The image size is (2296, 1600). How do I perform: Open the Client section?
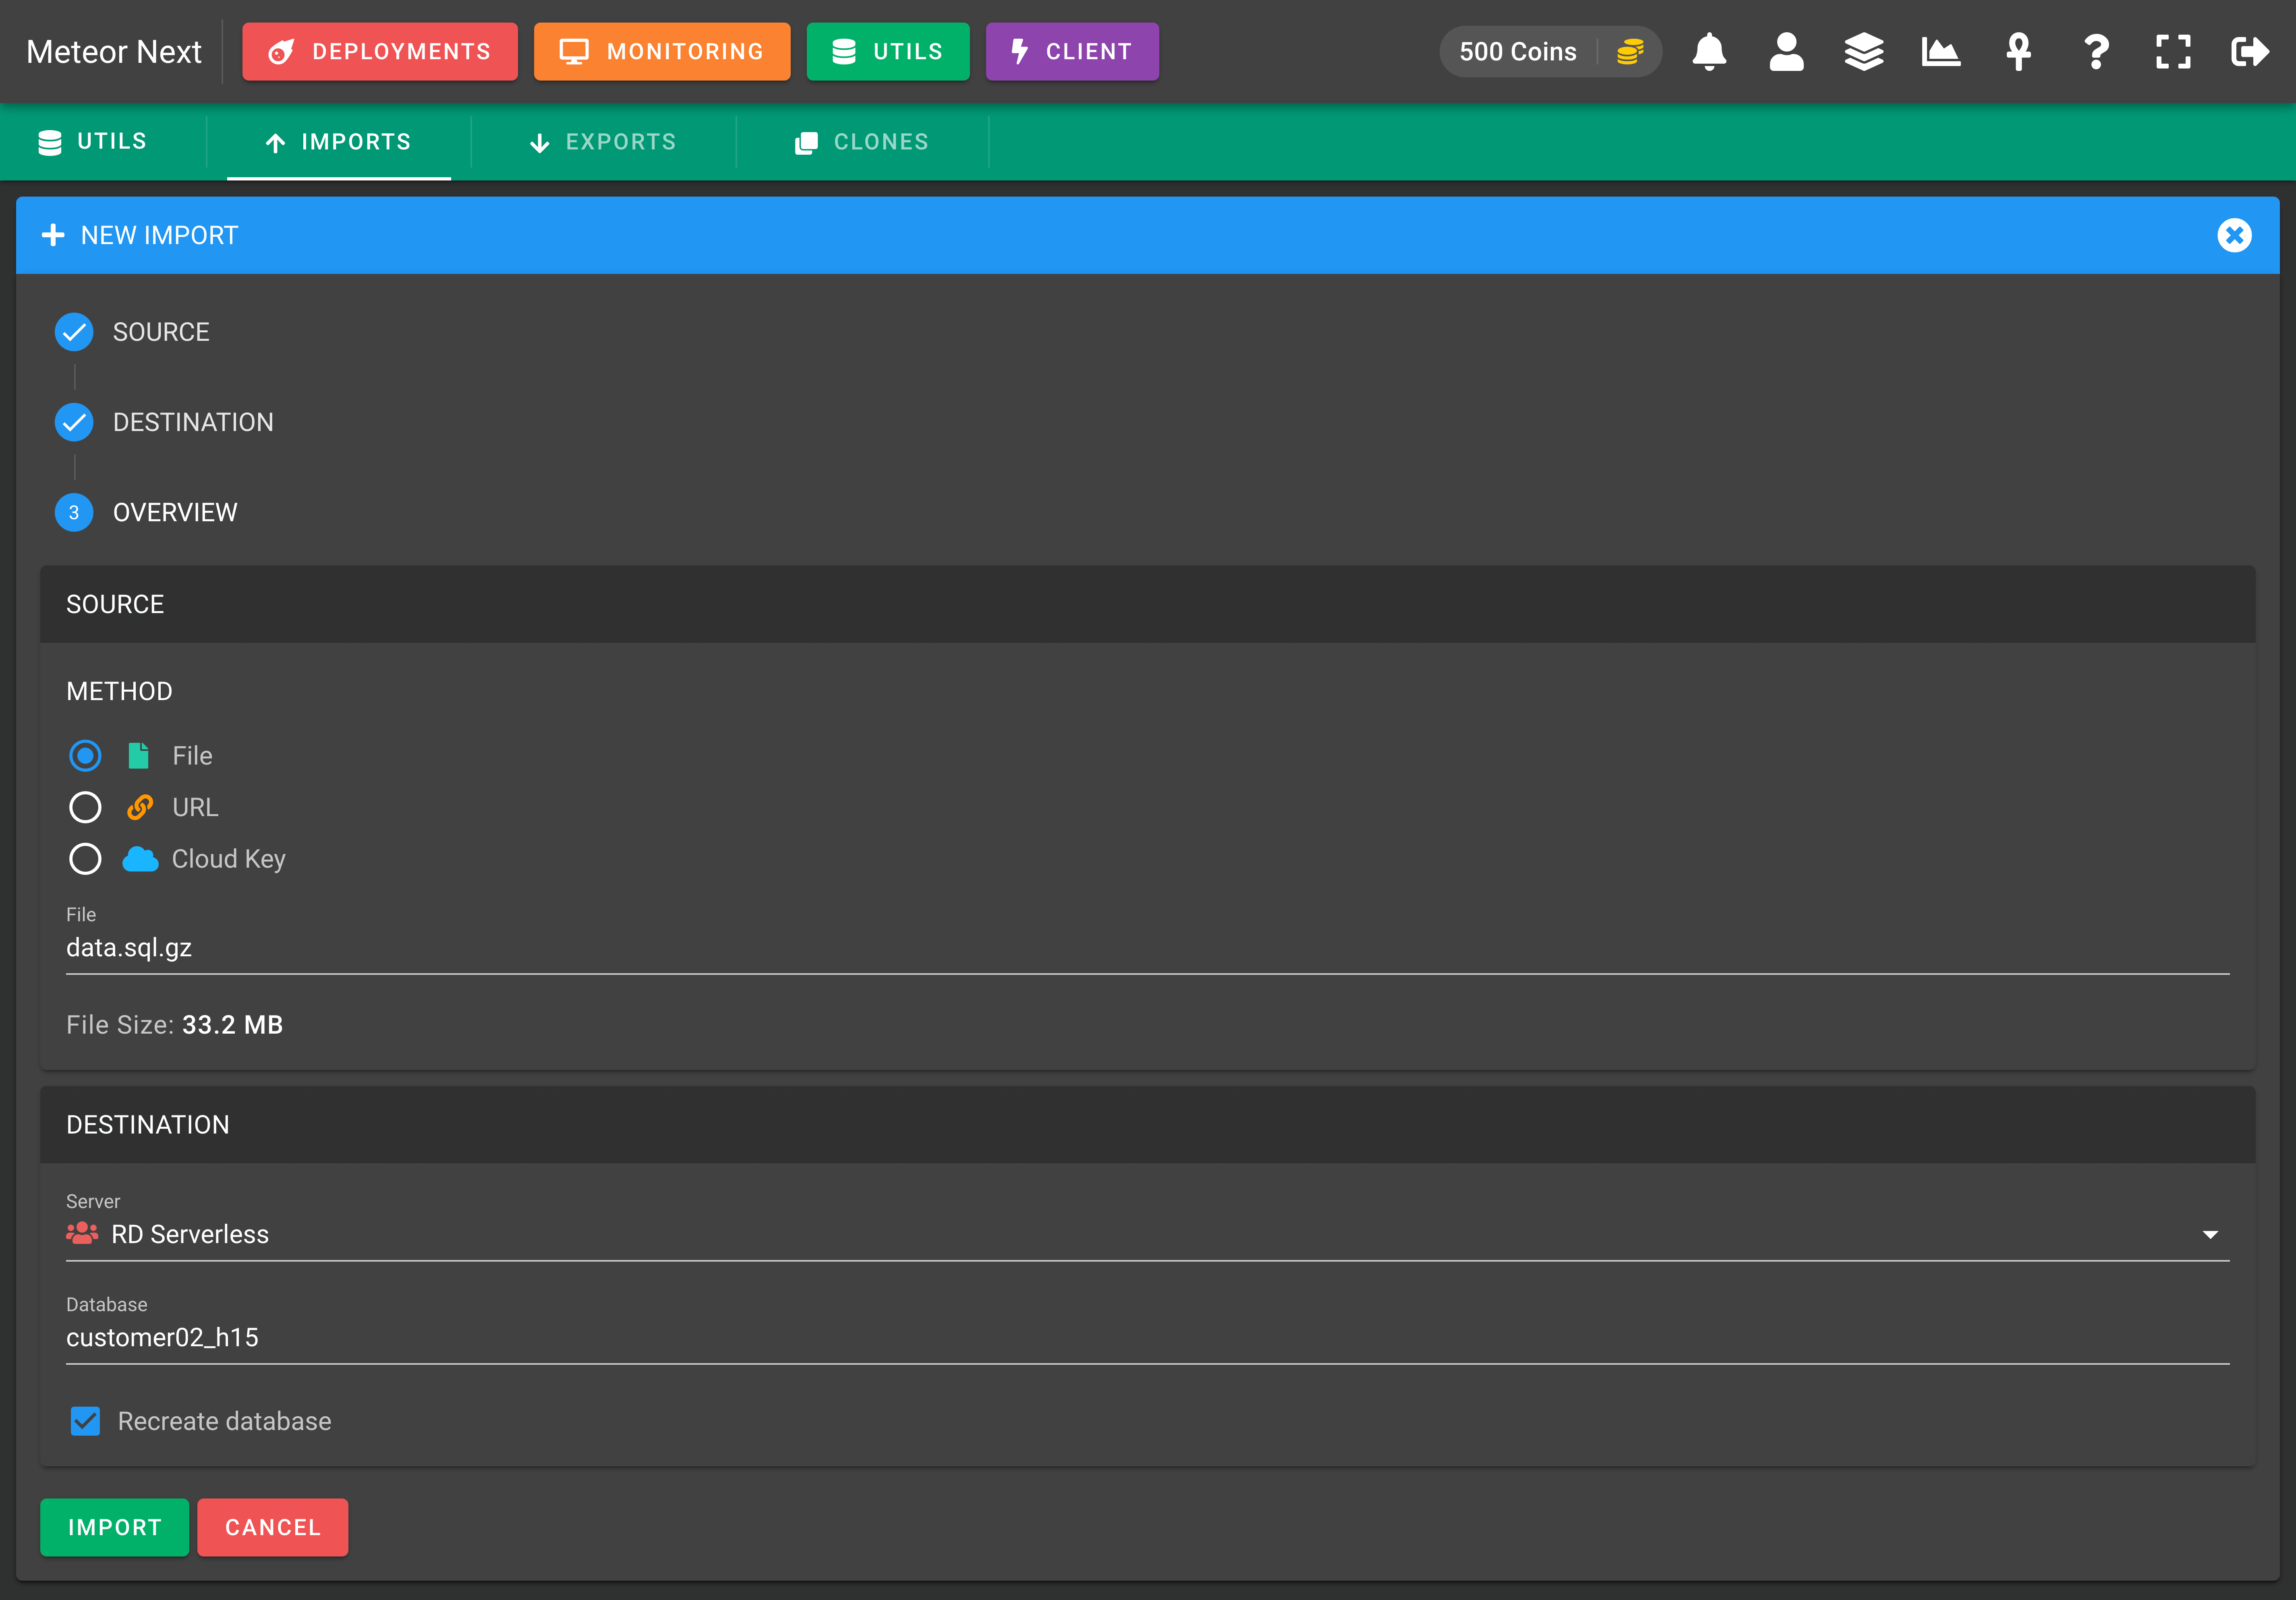pyautogui.click(x=1072, y=52)
